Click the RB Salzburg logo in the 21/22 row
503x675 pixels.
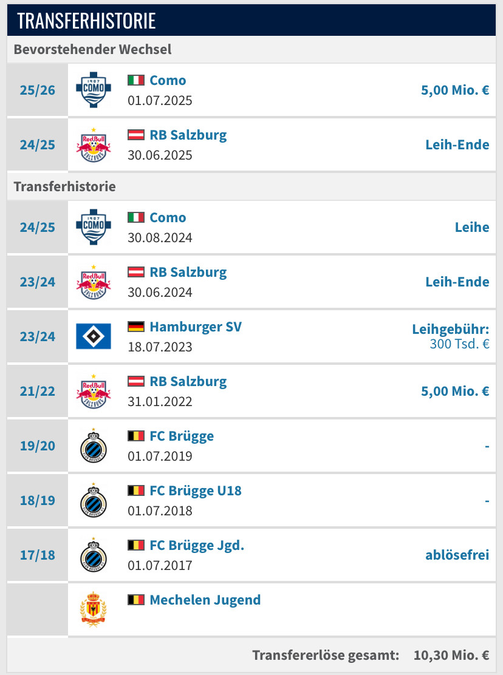click(94, 391)
